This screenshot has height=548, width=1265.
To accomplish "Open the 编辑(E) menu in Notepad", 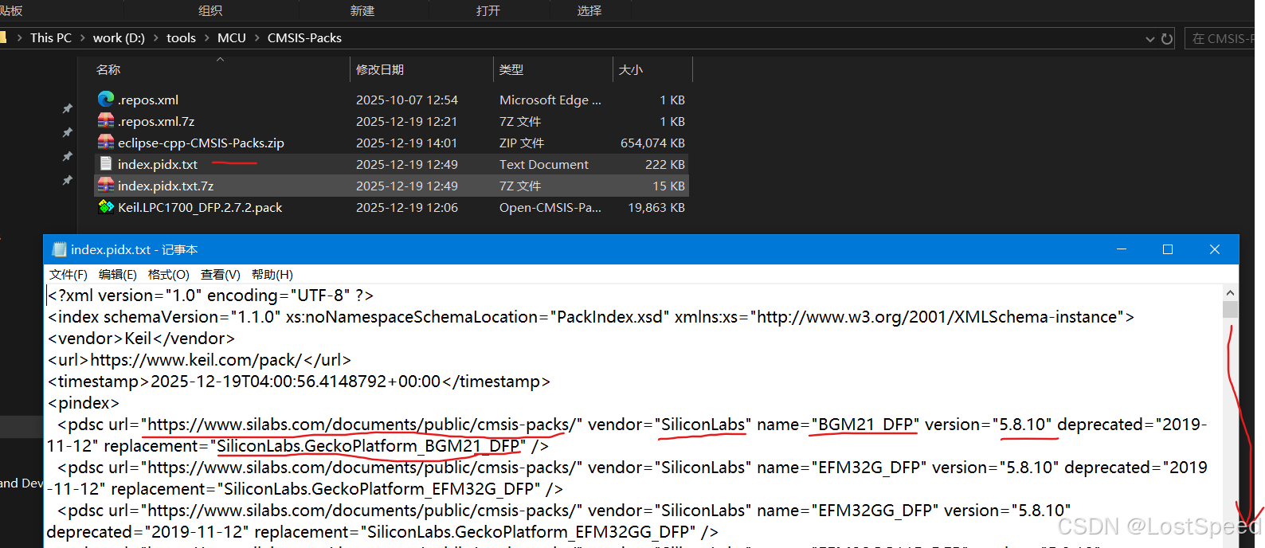I will point(118,274).
